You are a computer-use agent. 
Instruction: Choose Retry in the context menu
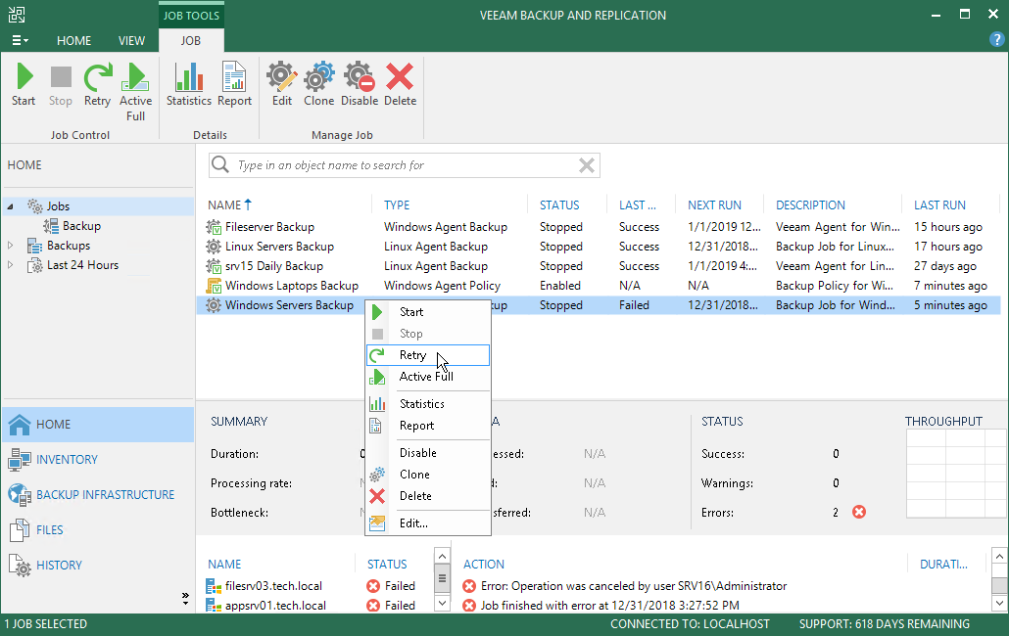428,355
